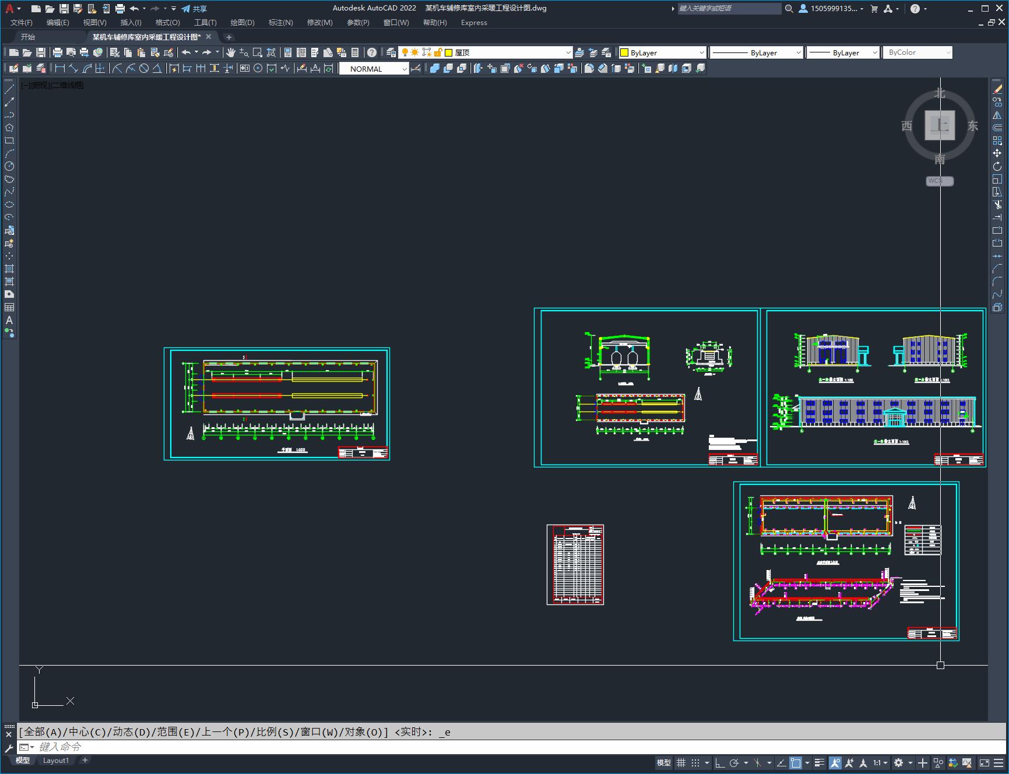The image size is (1009, 774).
Task: Add a new drawing tab with plus
Action: (x=229, y=37)
